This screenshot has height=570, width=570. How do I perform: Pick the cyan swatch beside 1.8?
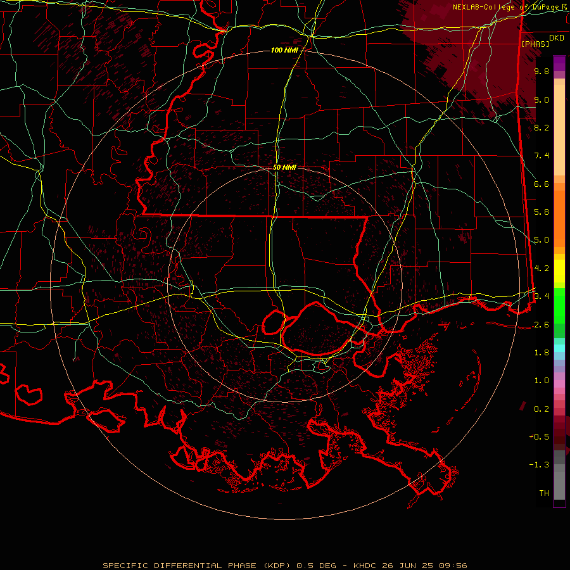[x=559, y=348]
